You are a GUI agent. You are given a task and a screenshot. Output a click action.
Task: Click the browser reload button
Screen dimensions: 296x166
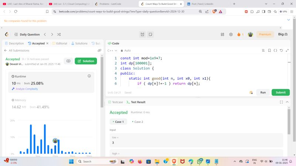pos(16,11)
